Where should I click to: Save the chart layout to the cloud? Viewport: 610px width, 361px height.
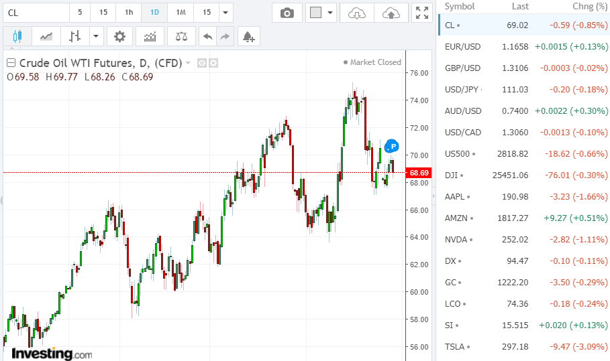(x=390, y=13)
